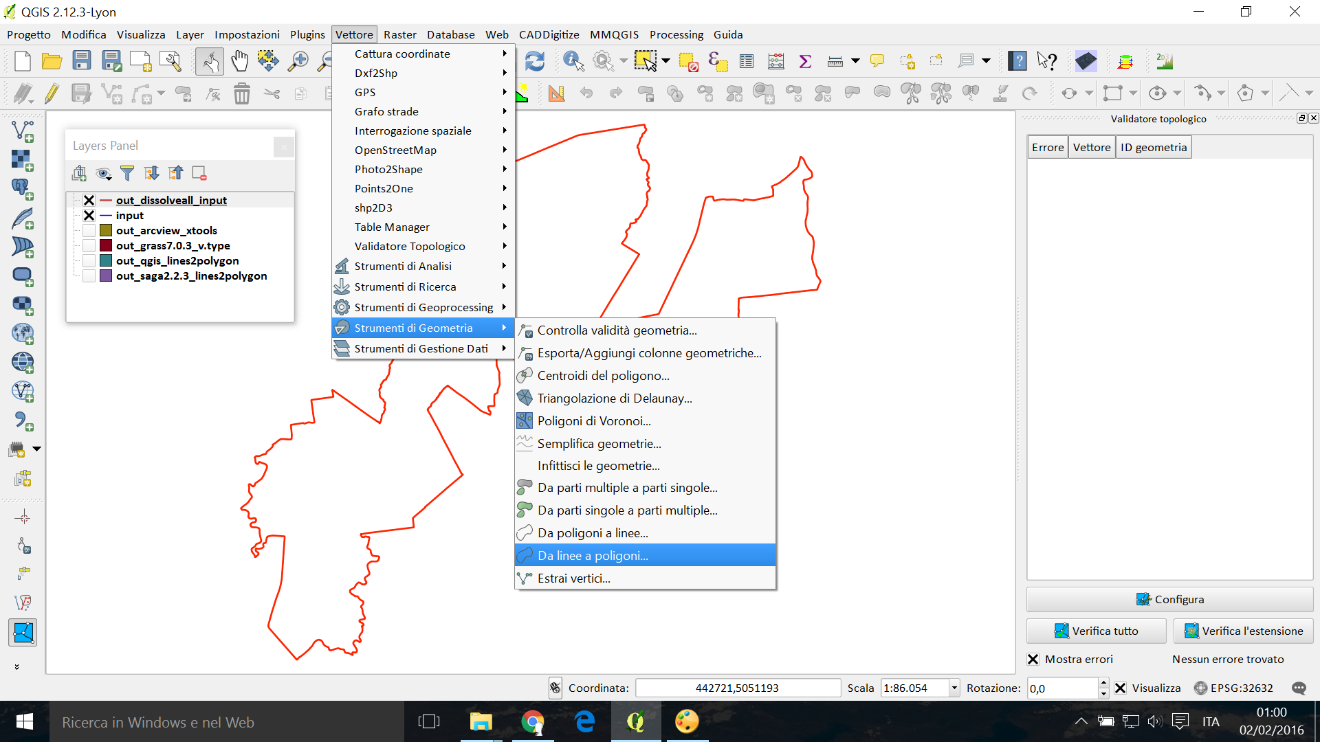Uncheck the Mostra errori checkbox
Viewport: 1320px width, 742px height.
(x=1033, y=659)
